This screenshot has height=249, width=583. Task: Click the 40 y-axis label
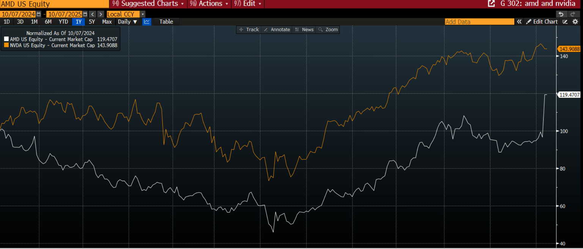pyautogui.click(x=563, y=244)
